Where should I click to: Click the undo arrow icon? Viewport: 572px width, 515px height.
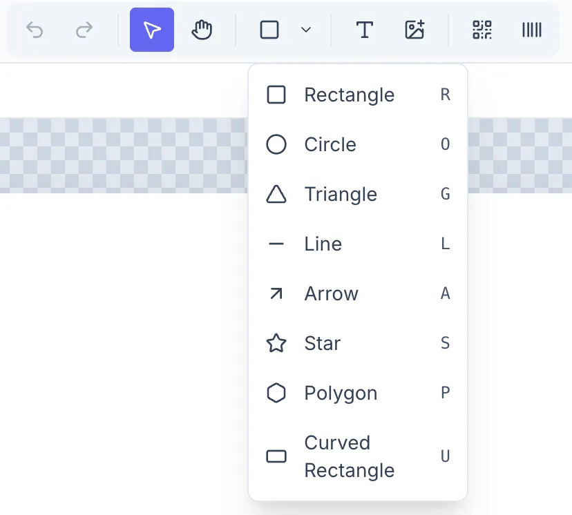tap(35, 30)
